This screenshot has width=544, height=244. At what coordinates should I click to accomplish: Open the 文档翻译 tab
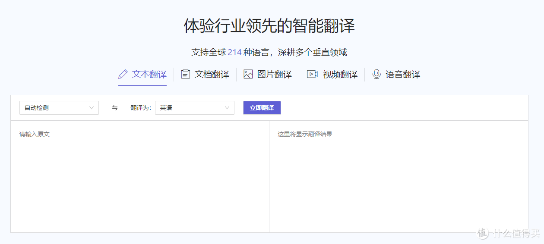(x=212, y=74)
